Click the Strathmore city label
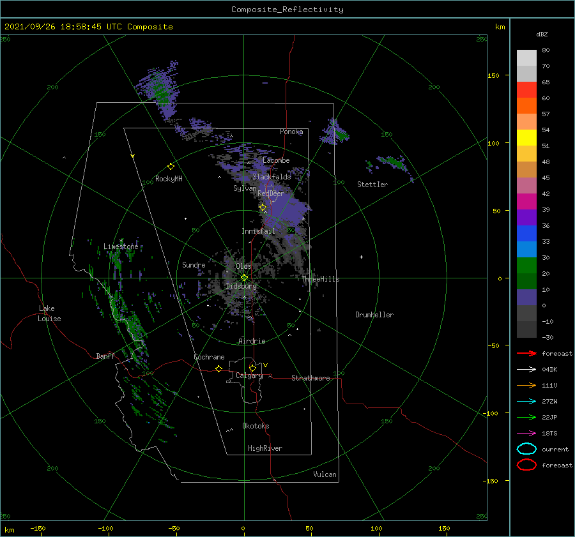This screenshot has height=537, width=575. [310, 378]
